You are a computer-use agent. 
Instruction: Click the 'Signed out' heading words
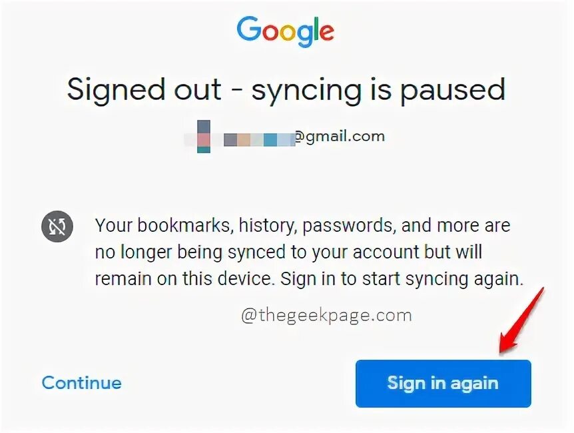tap(144, 90)
